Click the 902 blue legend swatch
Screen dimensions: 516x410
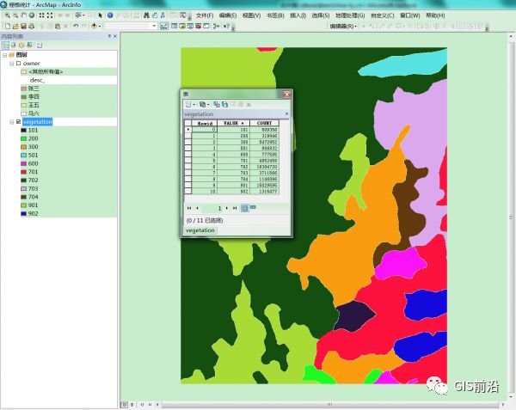click(24, 214)
